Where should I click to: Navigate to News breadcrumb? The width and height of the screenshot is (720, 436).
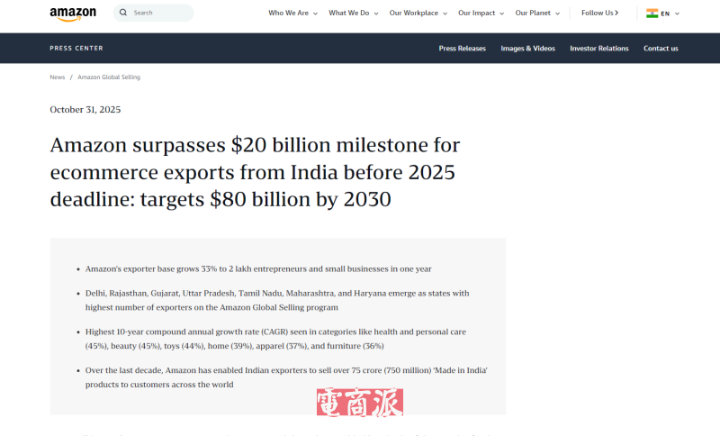coord(57,77)
